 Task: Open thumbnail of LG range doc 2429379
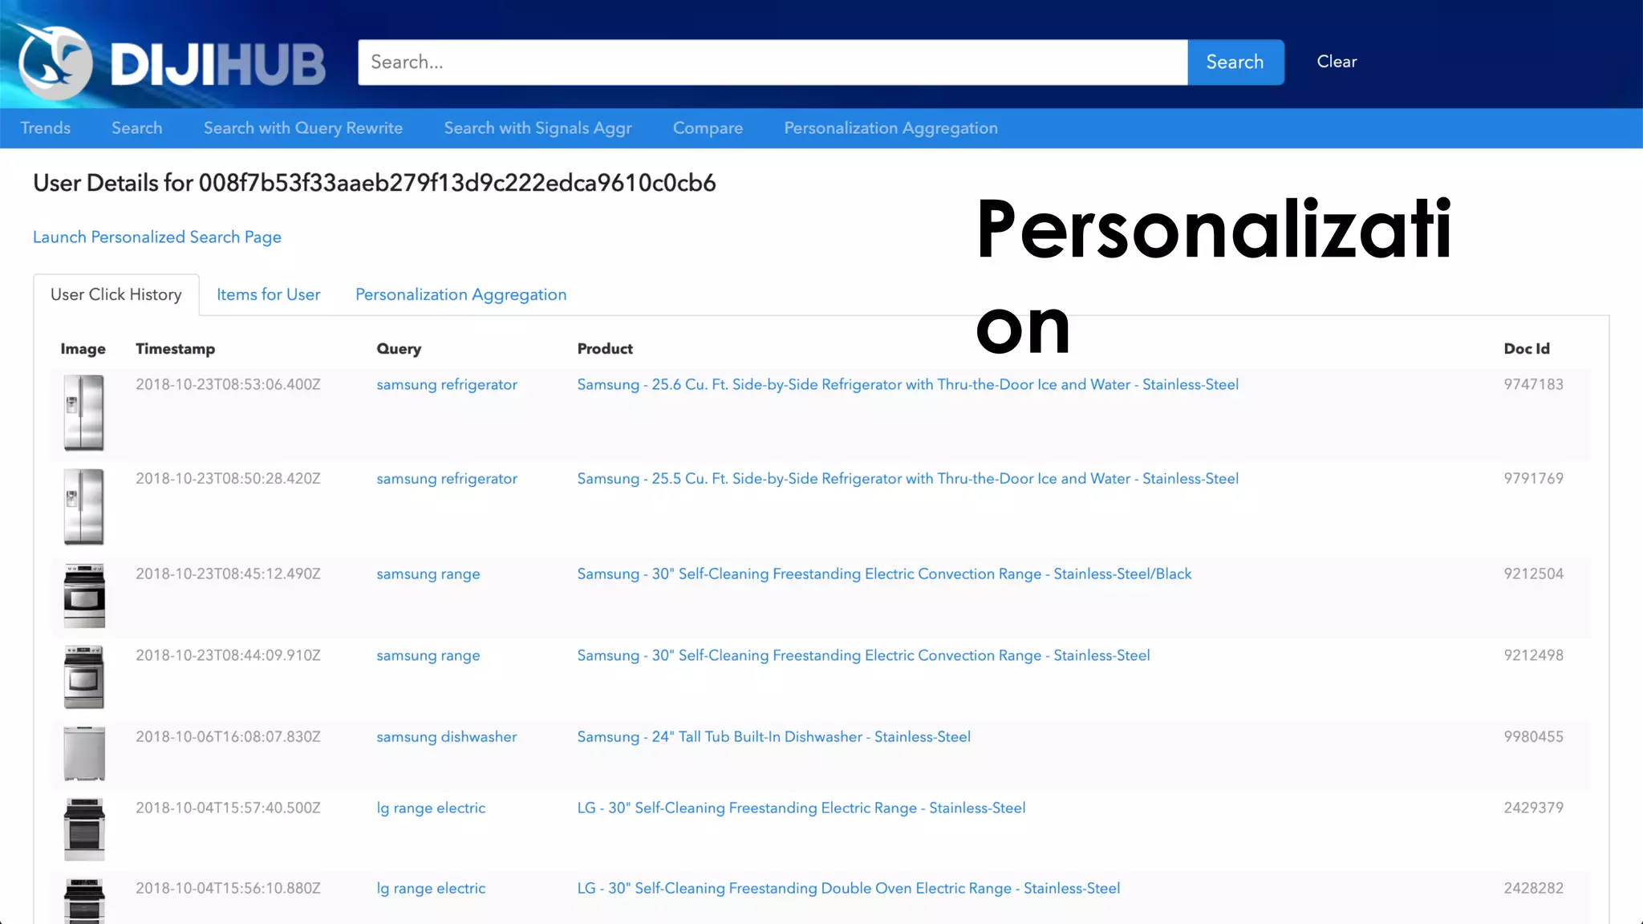(x=84, y=829)
